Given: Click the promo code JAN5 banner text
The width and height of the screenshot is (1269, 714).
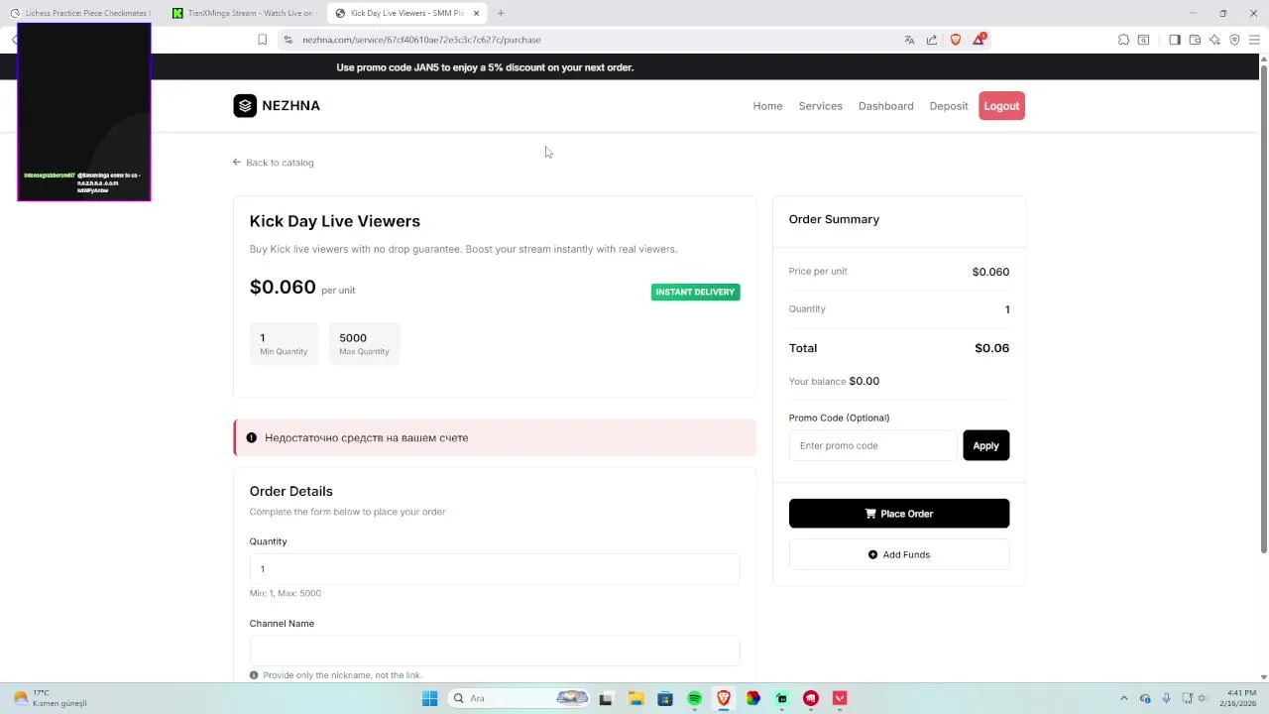Looking at the screenshot, I should [x=485, y=67].
